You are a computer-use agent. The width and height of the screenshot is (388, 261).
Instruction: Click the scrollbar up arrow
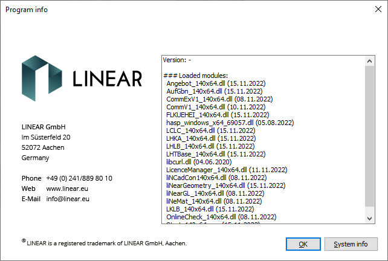[x=369, y=61]
